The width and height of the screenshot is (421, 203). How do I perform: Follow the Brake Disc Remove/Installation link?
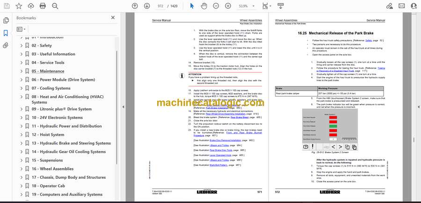click(225, 140)
